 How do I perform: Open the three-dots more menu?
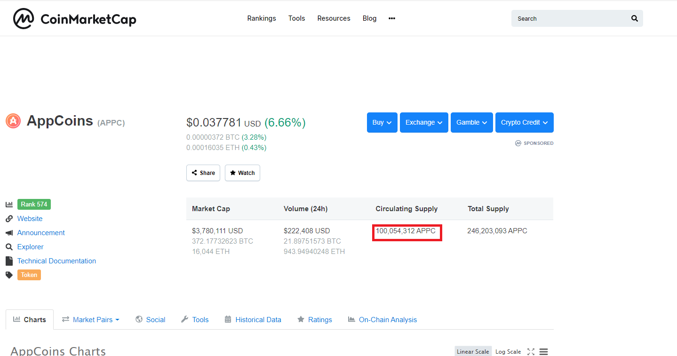pyautogui.click(x=392, y=18)
